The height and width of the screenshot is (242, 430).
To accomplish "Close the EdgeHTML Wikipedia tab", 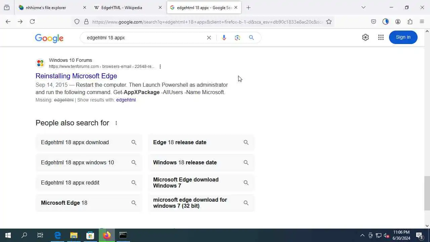I will click(160, 7).
